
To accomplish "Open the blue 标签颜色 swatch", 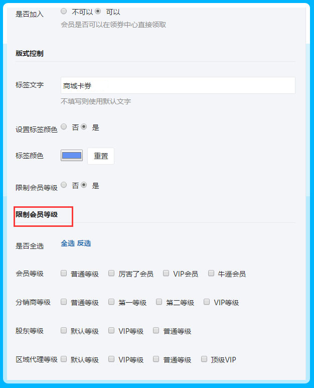I will (x=72, y=156).
